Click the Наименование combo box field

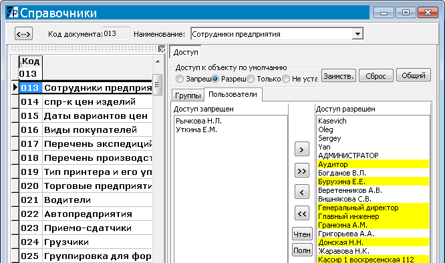tap(271, 34)
